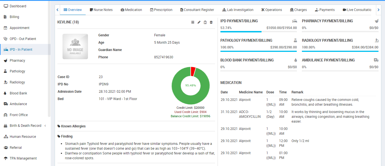Screen dimensions: 385x166
Task: Click the Pathology flask icon in sidebar
Action: point(6,71)
